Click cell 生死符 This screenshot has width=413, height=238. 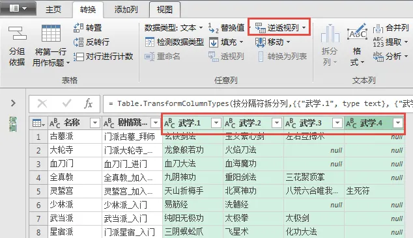[x=375, y=191]
